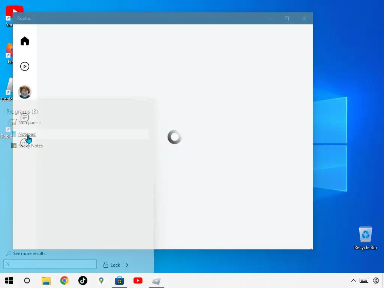Viewport: 384px width, 288px height.
Task: Open the Roblox Discover play icon
Action: pyautogui.click(x=25, y=66)
